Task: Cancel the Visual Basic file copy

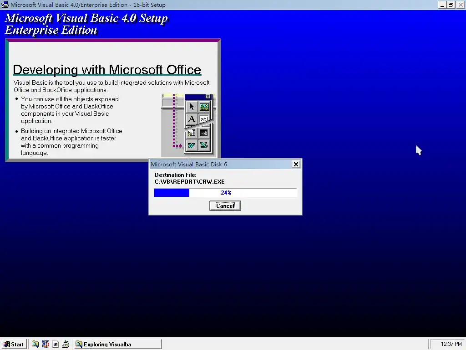Action: pyautogui.click(x=225, y=206)
